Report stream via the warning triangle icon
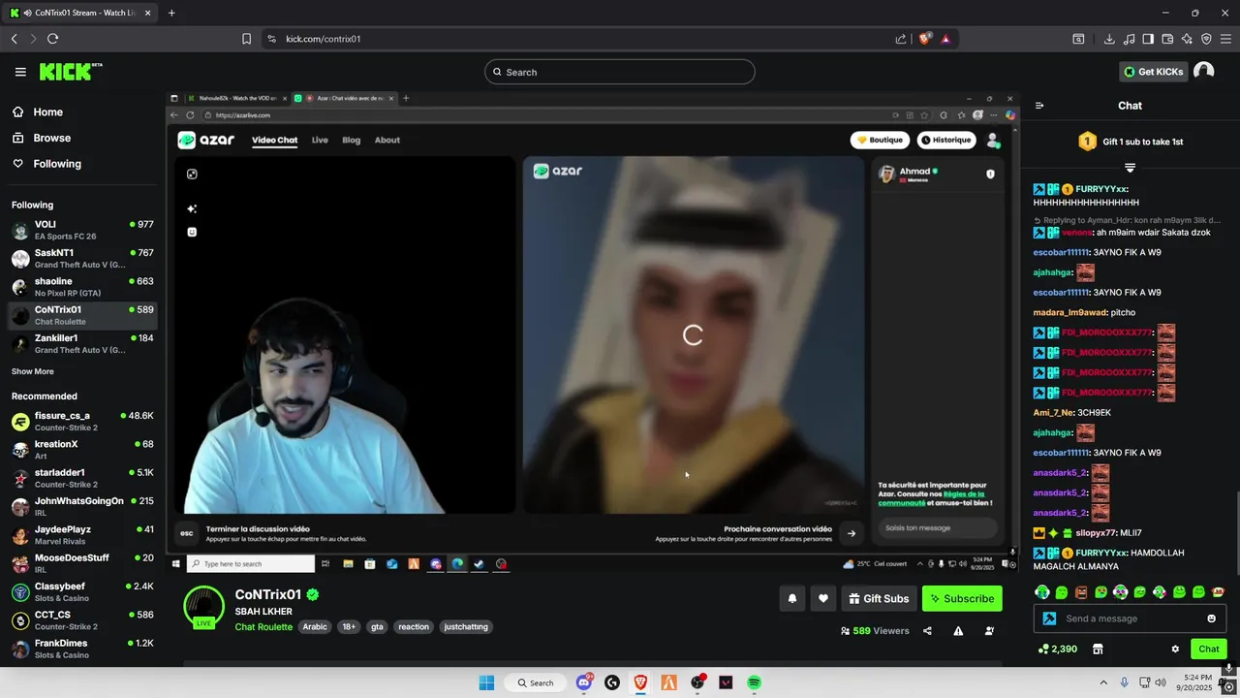 tap(958, 631)
